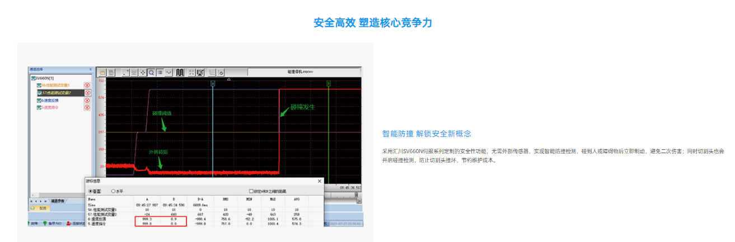Image resolution: width=735 pixels, height=242 pixels.
Task: Click the square waveform icon
Action: (x=180, y=73)
